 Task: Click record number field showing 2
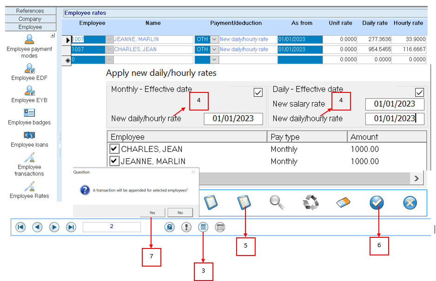tap(112, 227)
